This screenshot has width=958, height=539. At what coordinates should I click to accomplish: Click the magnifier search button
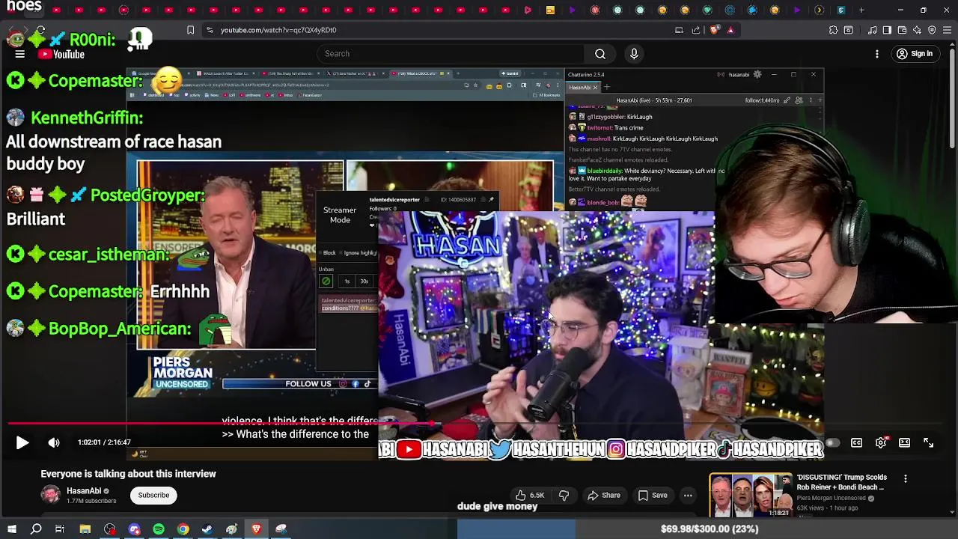click(599, 54)
